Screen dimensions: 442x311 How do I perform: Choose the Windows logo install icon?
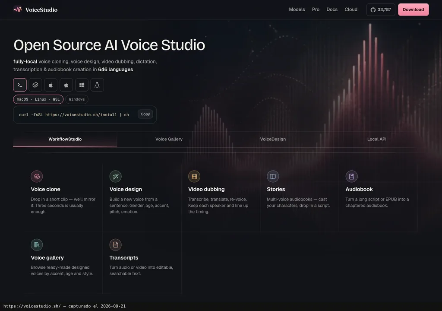(x=82, y=85)
